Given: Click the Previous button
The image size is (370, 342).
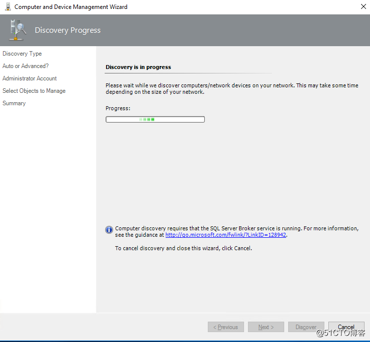Looking at the screenshot, I should click(226, 327).
